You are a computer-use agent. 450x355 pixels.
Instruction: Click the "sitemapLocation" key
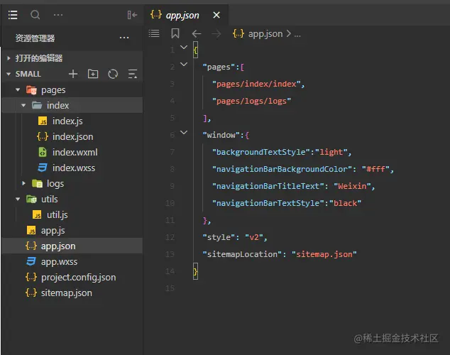[242, 254]
